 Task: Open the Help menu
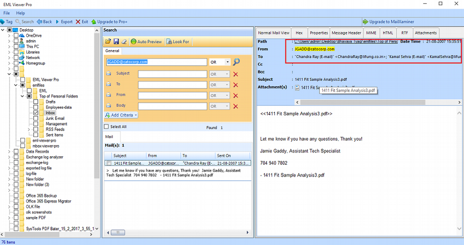coord(20,13)
